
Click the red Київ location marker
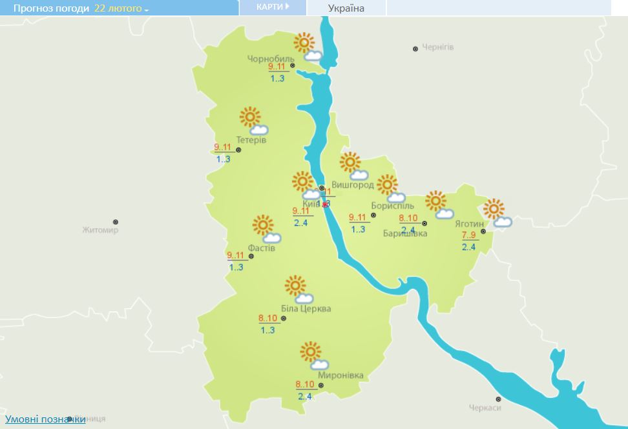(x=325, y=205)
